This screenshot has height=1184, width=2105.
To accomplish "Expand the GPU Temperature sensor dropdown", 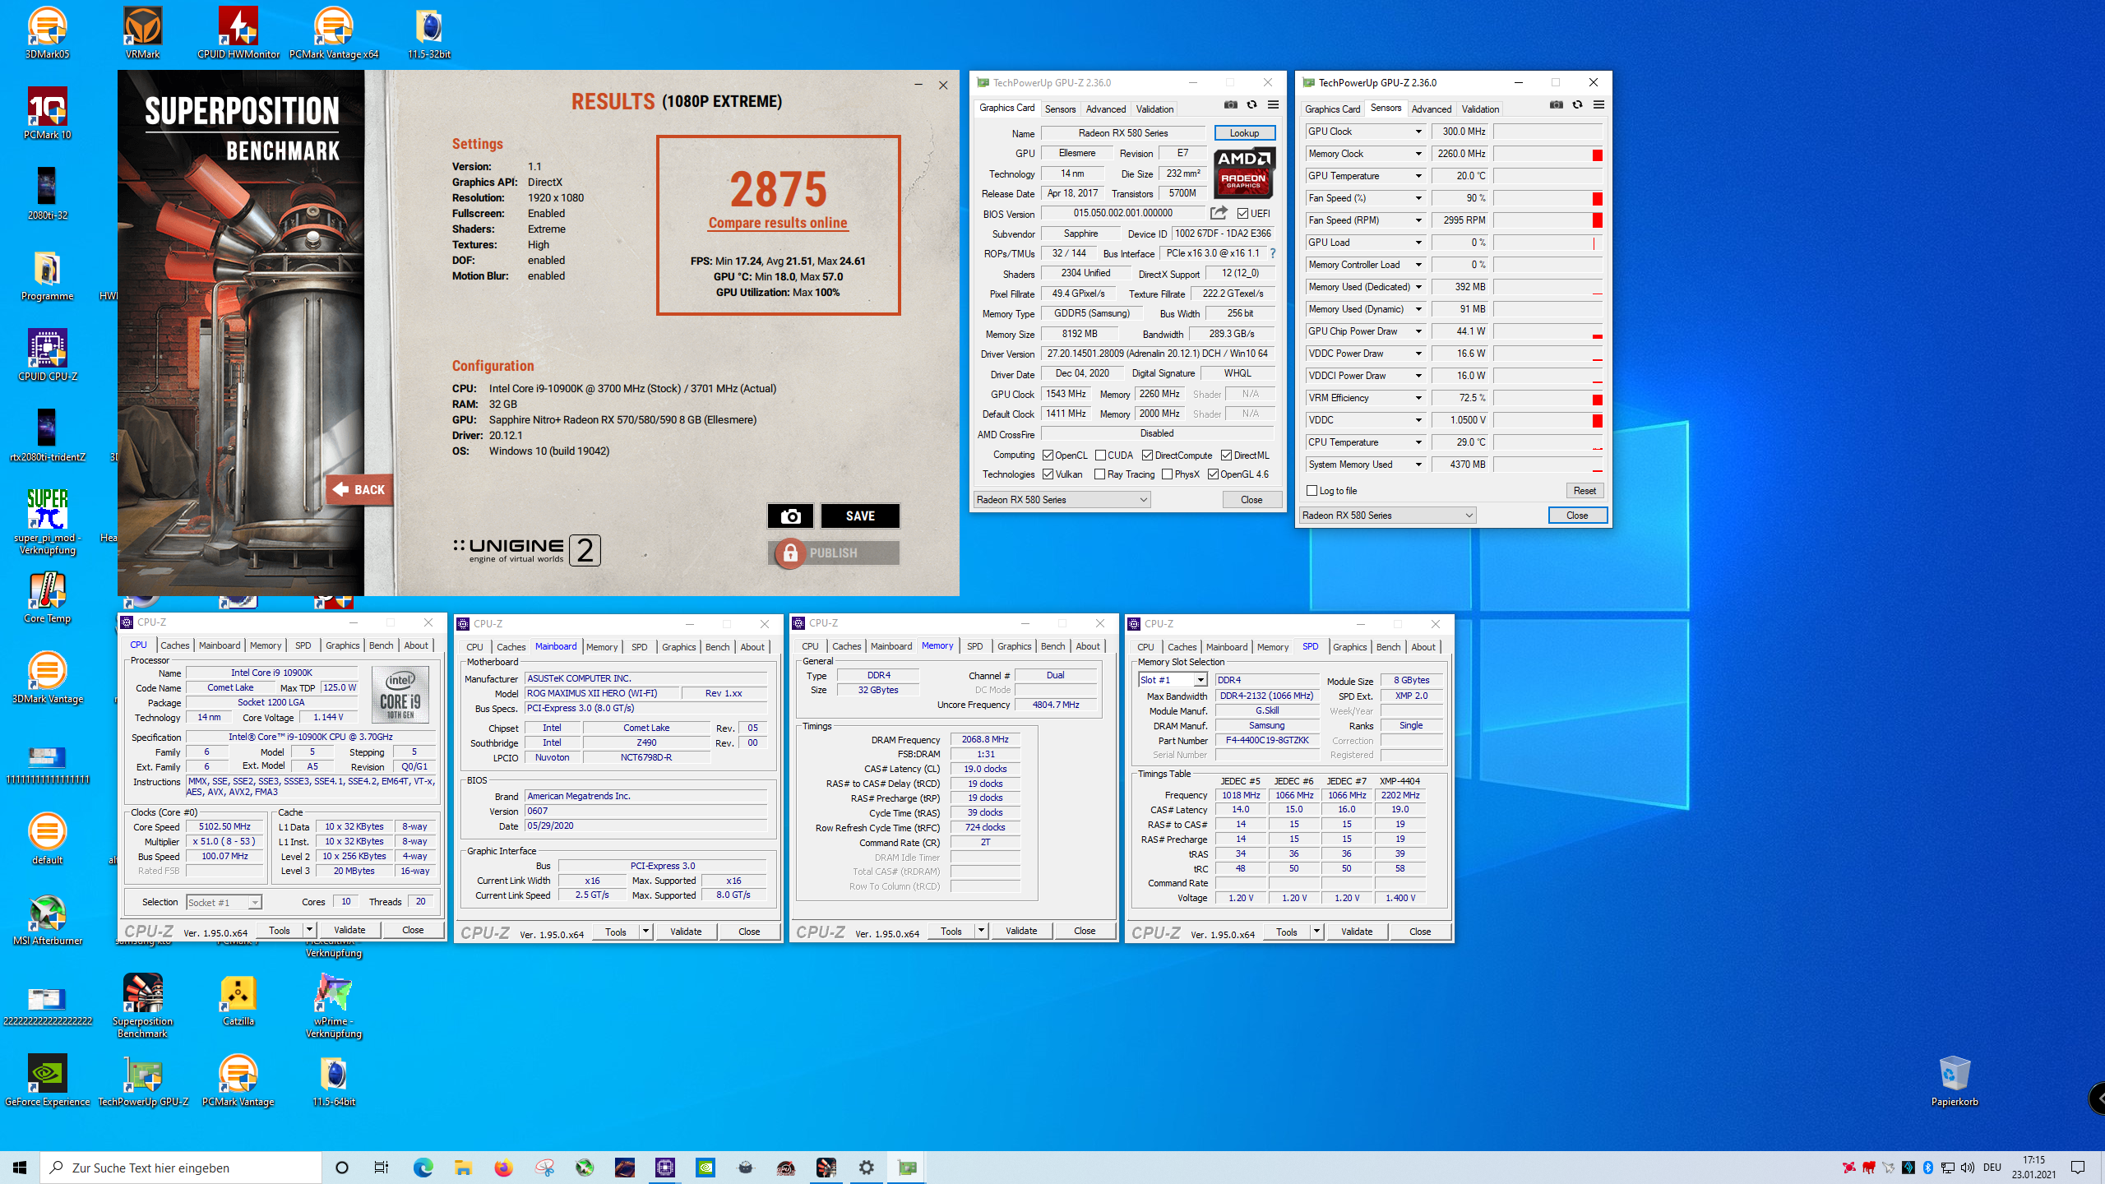I will [1418, 176].
